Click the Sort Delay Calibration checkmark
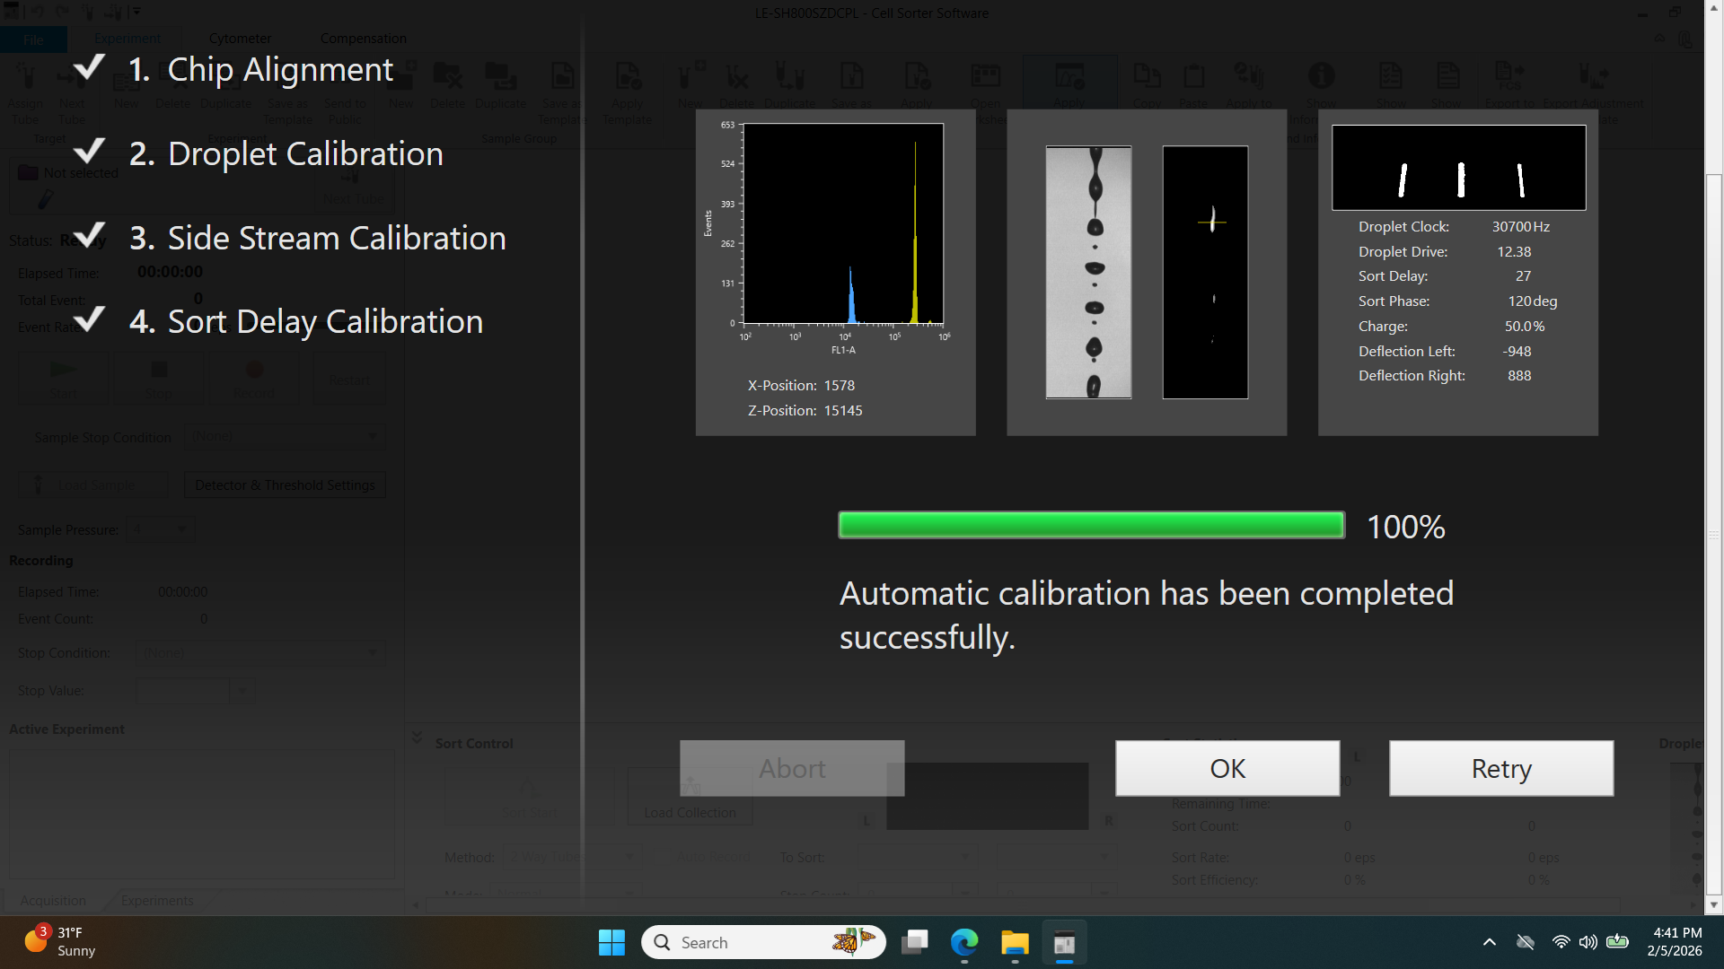Viewport: 1724px width, 969px height. click(x=89, y=319)
